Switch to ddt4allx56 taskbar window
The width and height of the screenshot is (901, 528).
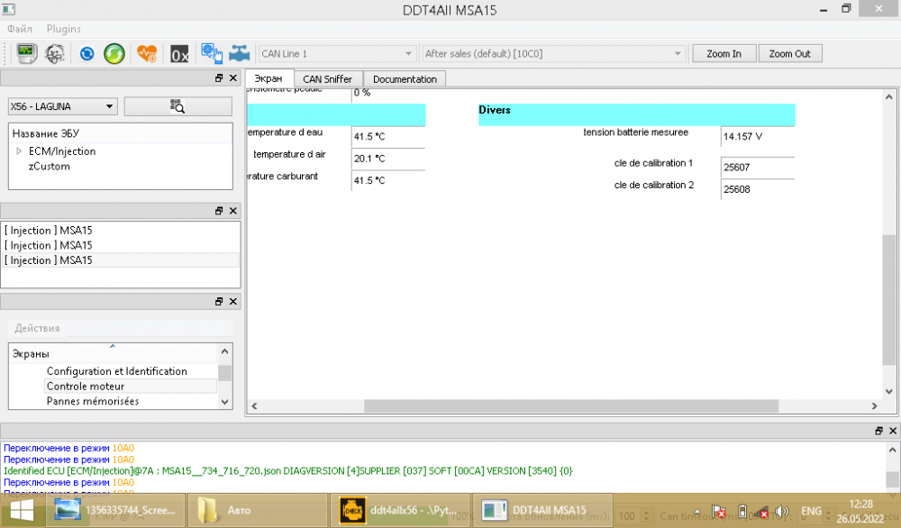tap(399, 510)
